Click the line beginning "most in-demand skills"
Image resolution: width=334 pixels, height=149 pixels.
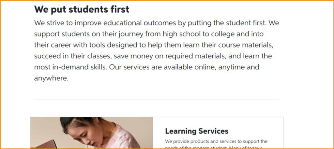coord(146,67)
